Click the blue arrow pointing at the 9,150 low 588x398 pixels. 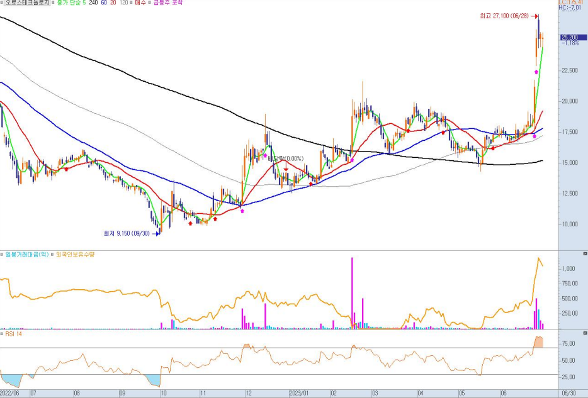click(156, 234)
